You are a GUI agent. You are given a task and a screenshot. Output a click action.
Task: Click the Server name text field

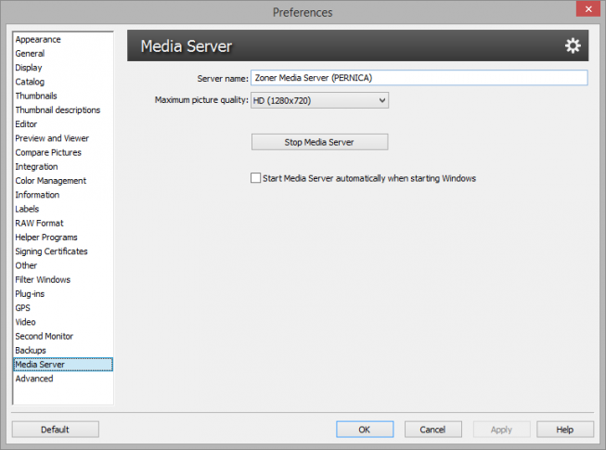[419, 78]
